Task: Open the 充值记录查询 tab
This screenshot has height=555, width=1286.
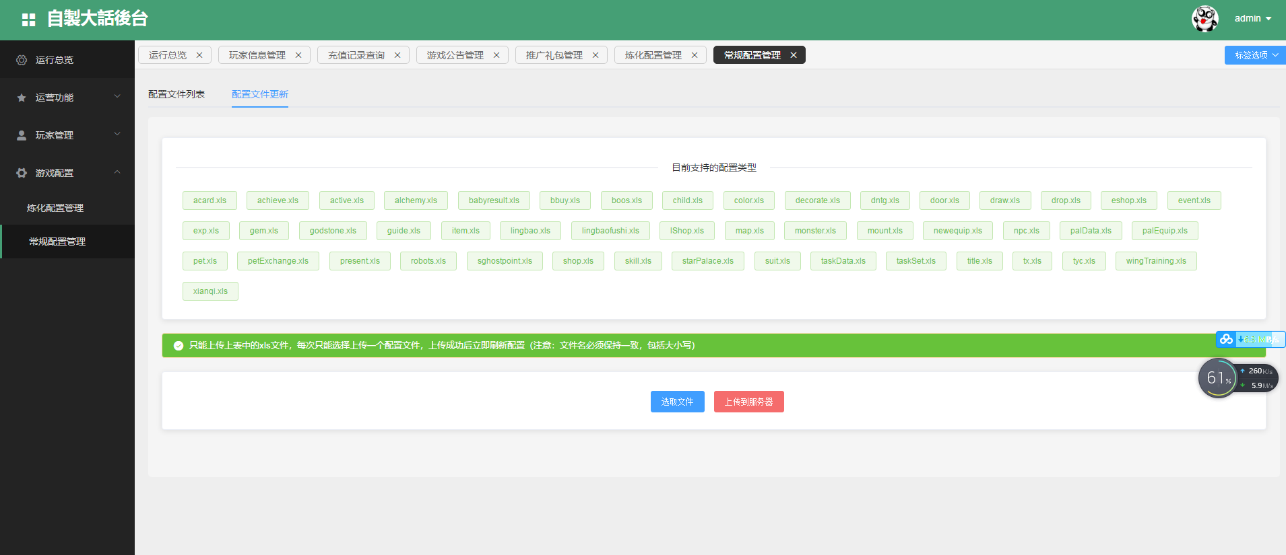Action: [x=356, y=55]
